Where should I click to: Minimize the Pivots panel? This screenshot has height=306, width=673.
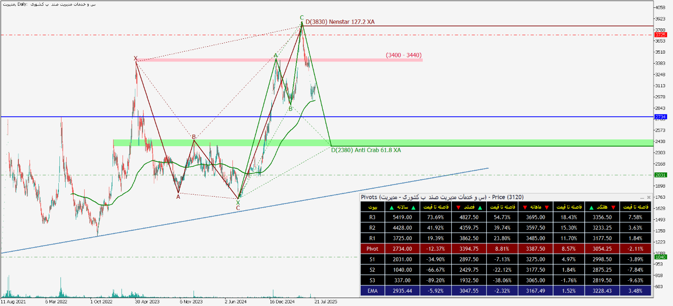643,197
